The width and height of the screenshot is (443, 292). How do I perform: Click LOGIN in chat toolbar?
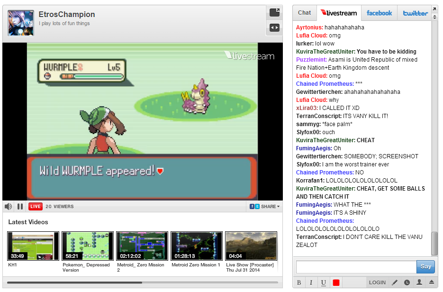(x=377, y=283)
